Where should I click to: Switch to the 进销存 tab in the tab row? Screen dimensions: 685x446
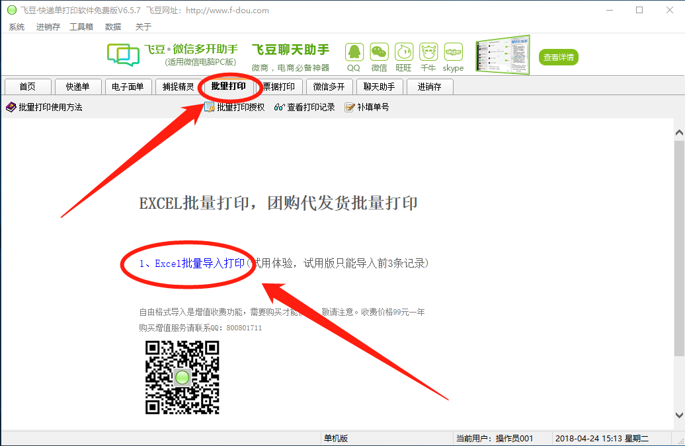click(x=429, y=87)
